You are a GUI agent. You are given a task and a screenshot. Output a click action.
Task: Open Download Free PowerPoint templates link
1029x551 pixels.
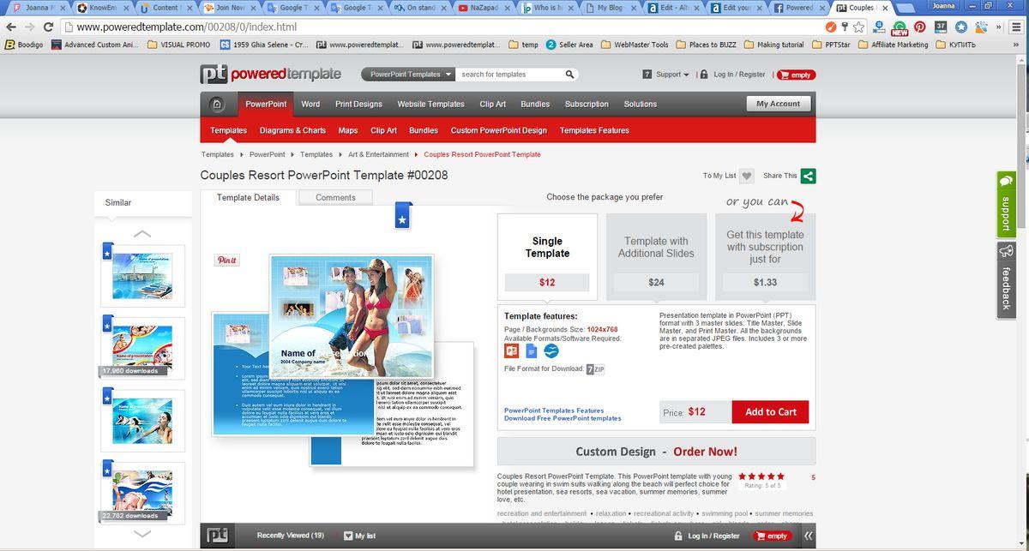click(563, 418)
